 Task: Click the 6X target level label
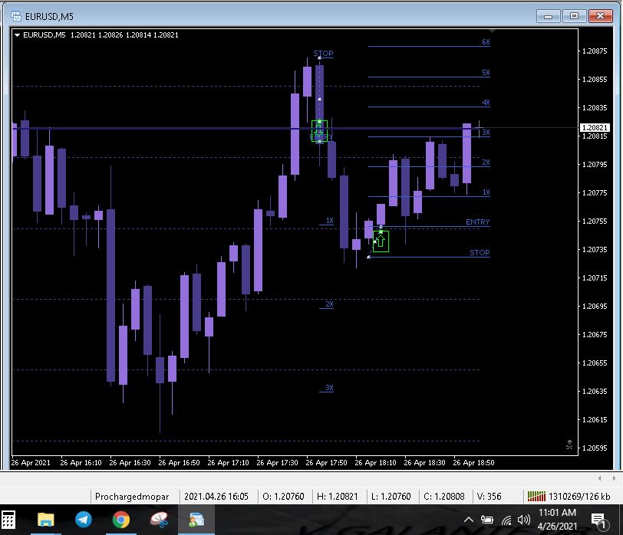pos(486,41)
